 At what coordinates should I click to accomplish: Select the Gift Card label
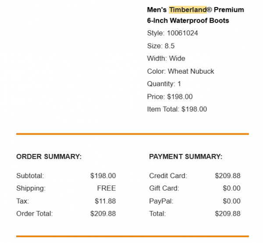coord(164,188)
